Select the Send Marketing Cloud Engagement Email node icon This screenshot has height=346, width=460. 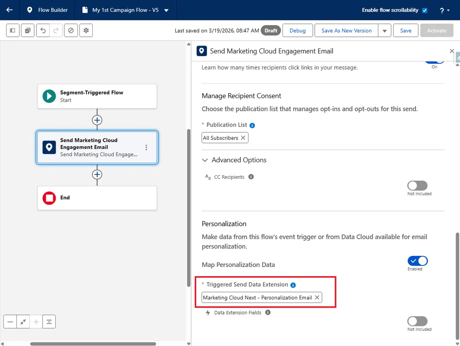(49, 147)
